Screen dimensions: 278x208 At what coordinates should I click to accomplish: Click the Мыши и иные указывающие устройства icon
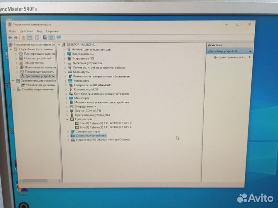pos(71,102)
